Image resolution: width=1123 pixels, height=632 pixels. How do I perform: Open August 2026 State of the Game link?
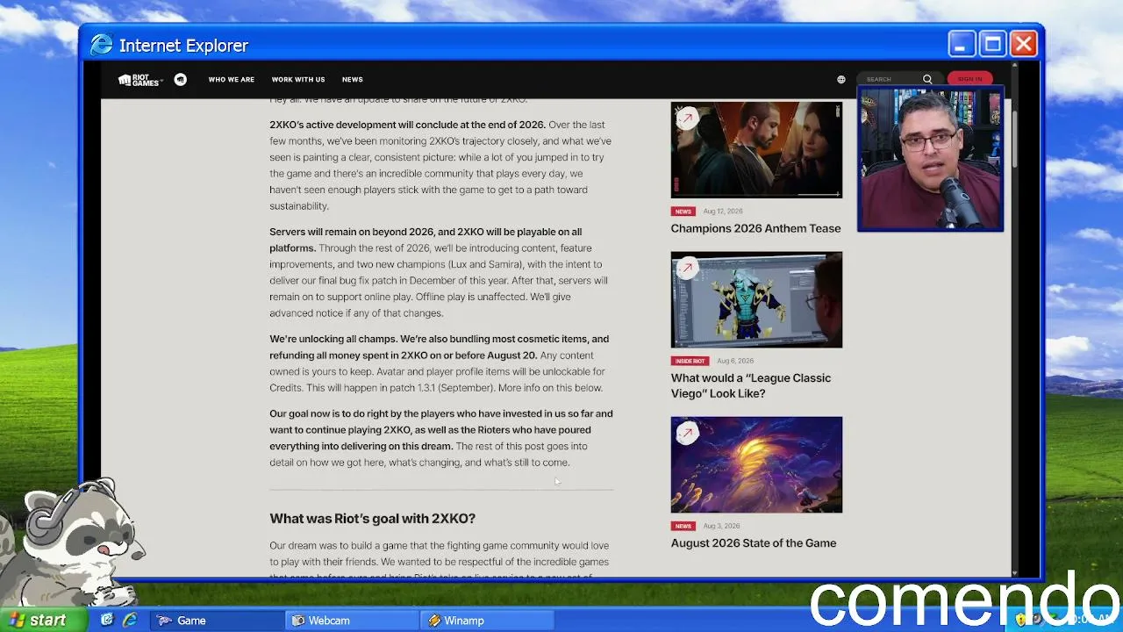tap(754, 543)
